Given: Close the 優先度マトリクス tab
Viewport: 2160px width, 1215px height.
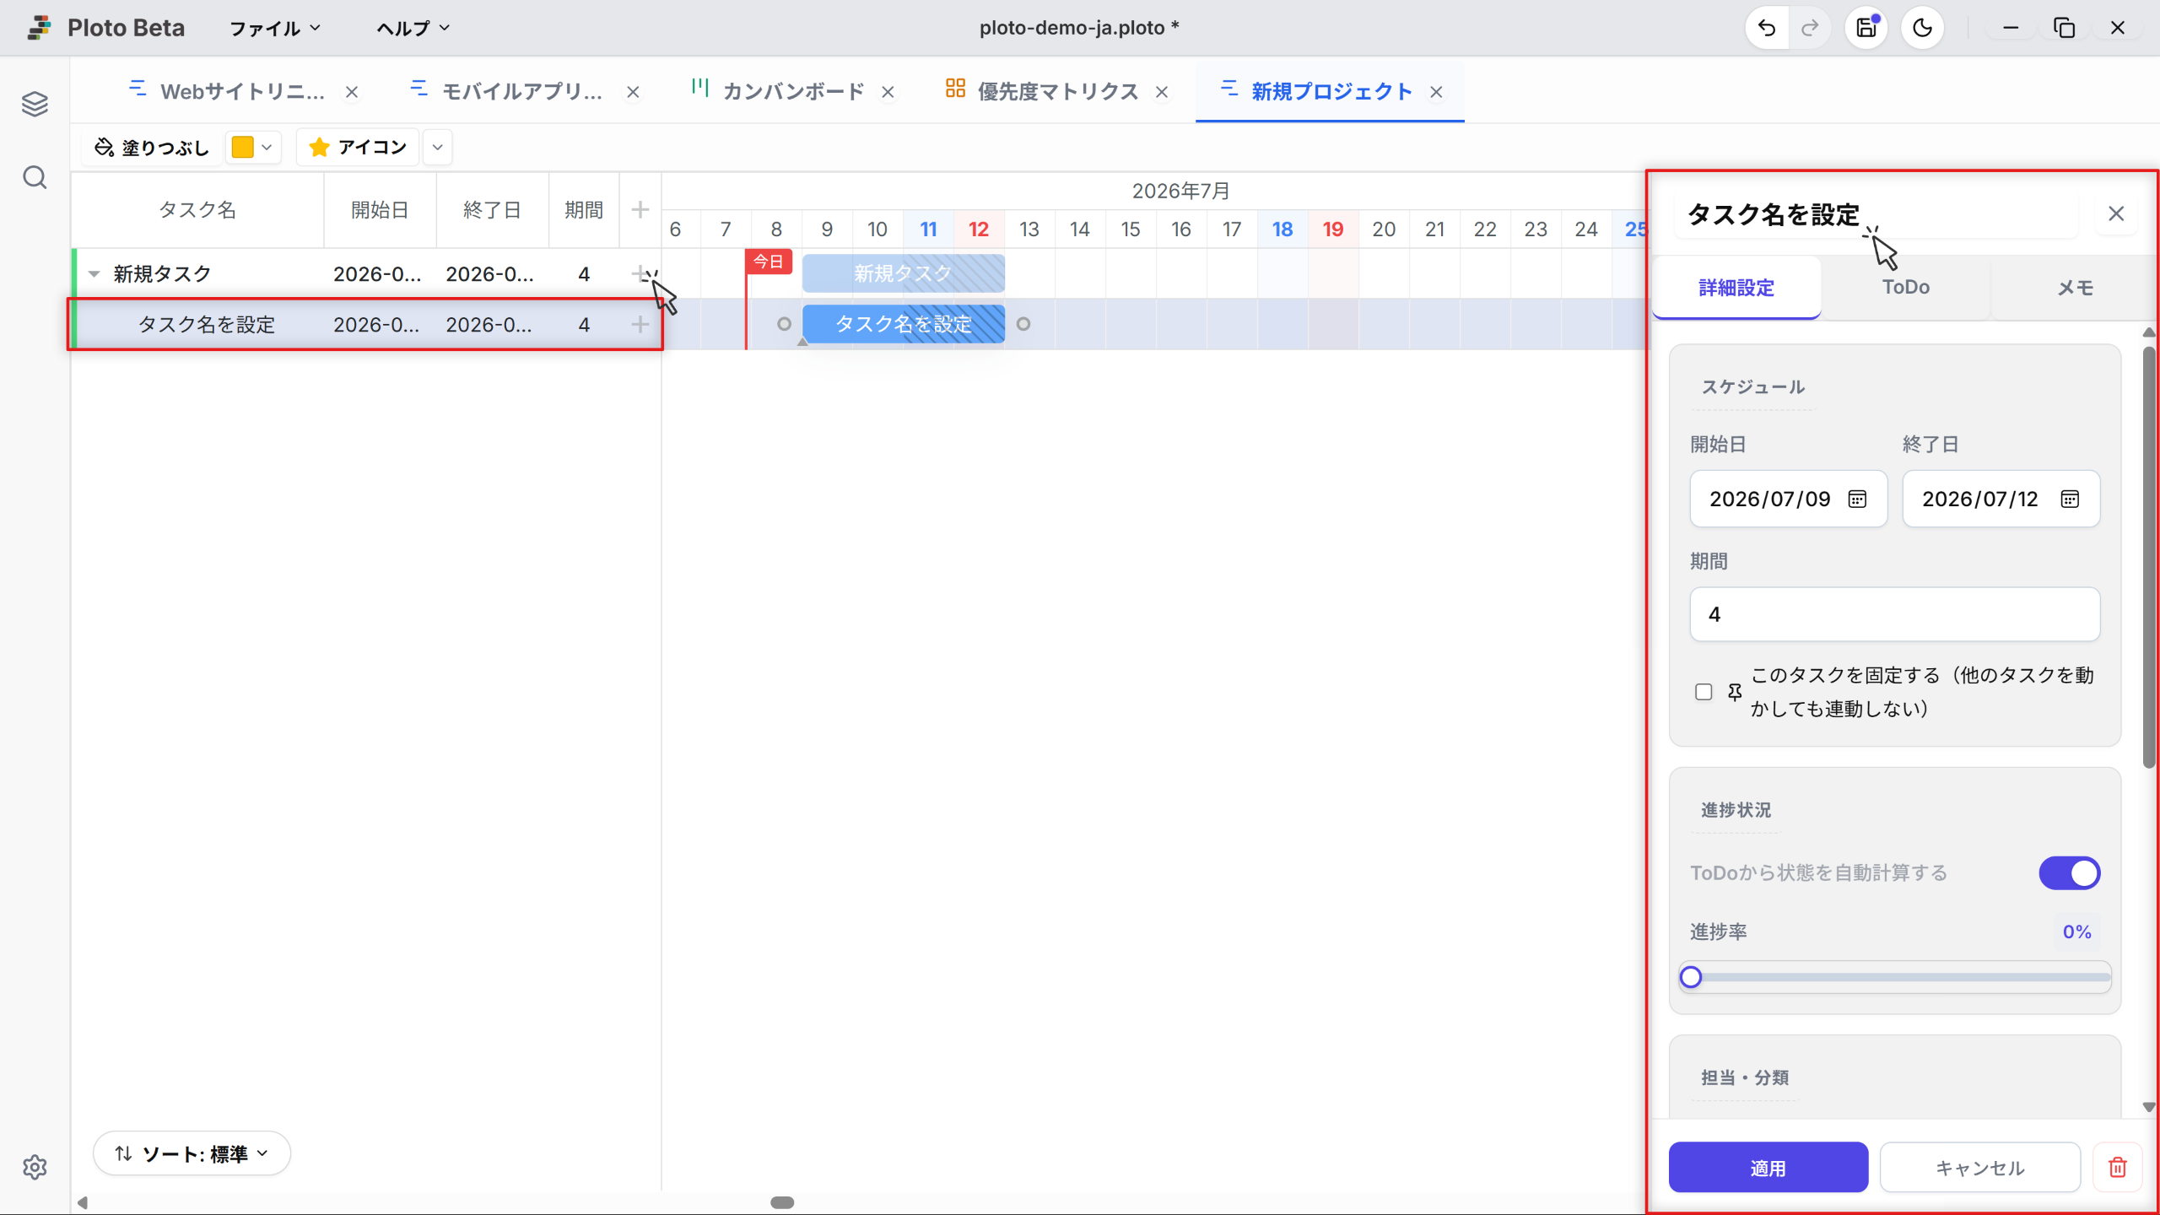Looking at the screenshot, I should [x=1162, y=92].
